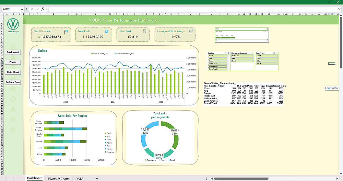343x181 pixels.
Task: Go to previous sheet with the left arrow
Action: coord(6,179)
